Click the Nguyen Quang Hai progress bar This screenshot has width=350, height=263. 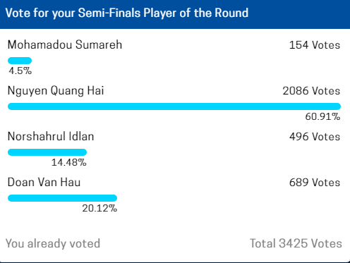174,106
